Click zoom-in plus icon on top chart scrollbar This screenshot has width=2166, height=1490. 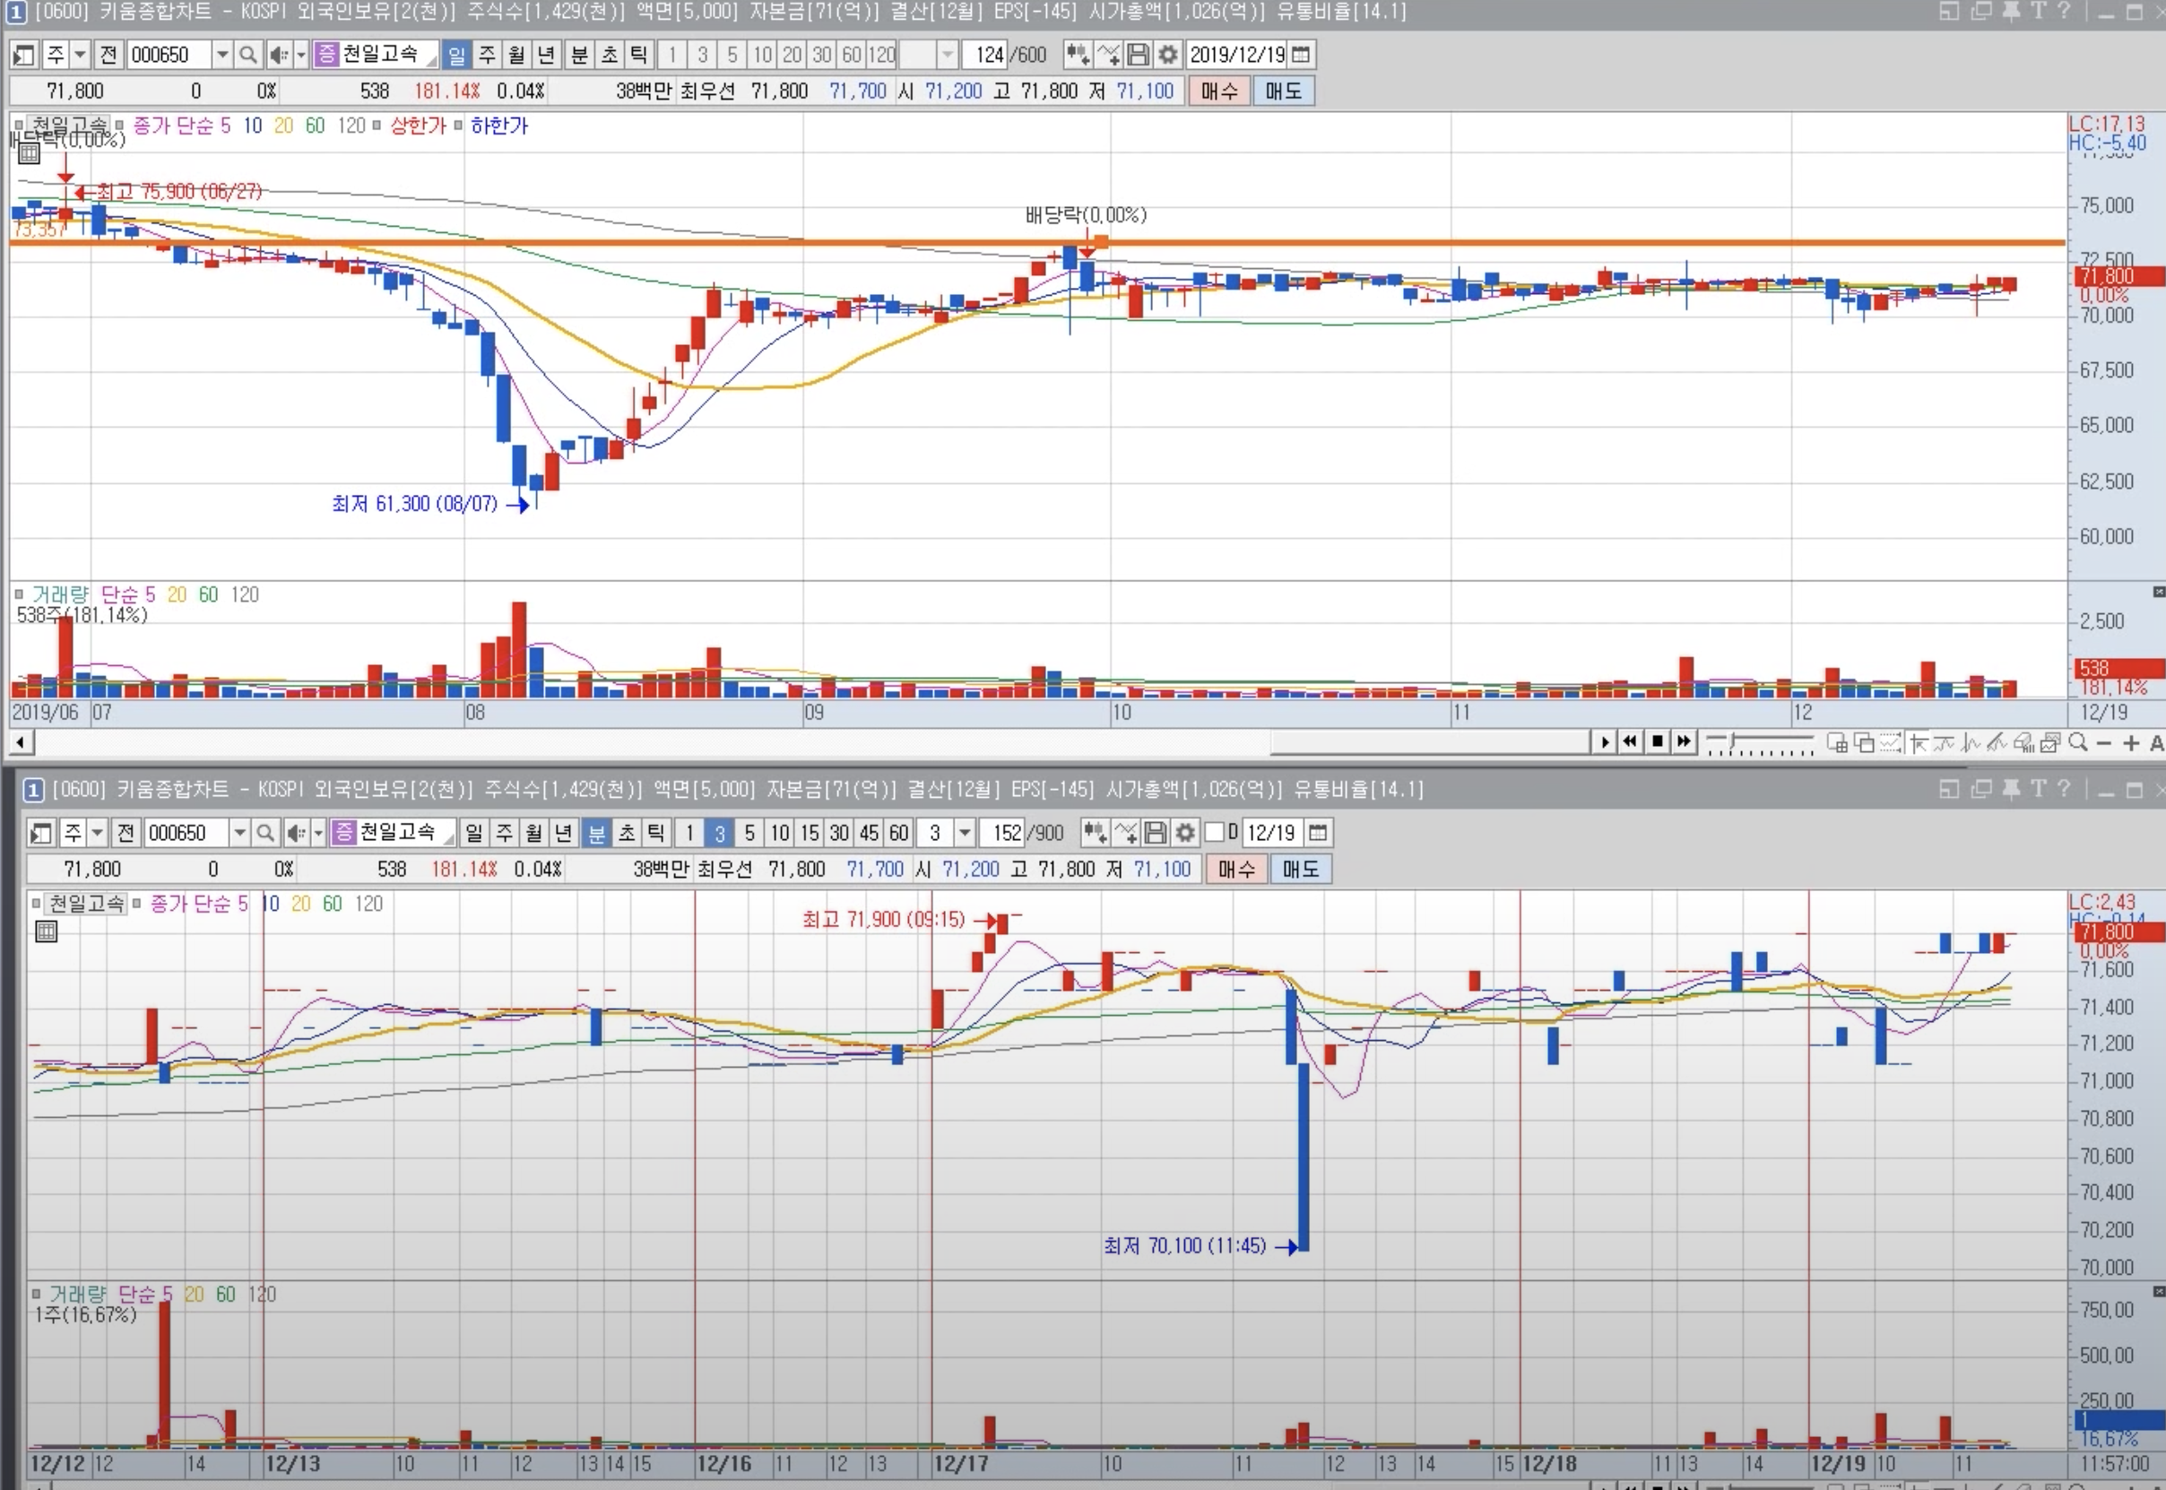(x=2129, y=743)
